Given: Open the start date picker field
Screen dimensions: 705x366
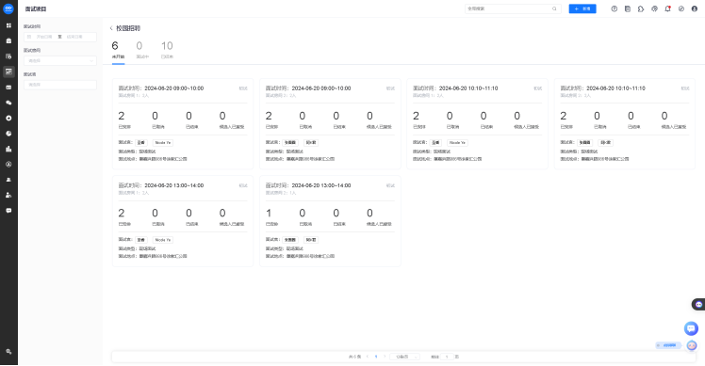Looking at the screenshot, I should click(x=43, y=37).
